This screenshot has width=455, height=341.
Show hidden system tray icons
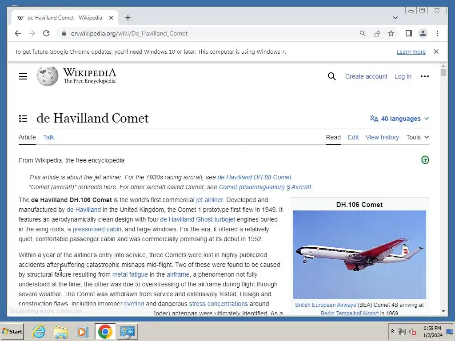point(392,331)
